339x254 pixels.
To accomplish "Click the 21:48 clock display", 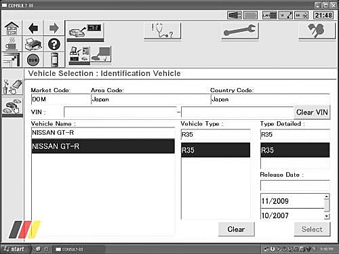I will coord(323,16).
